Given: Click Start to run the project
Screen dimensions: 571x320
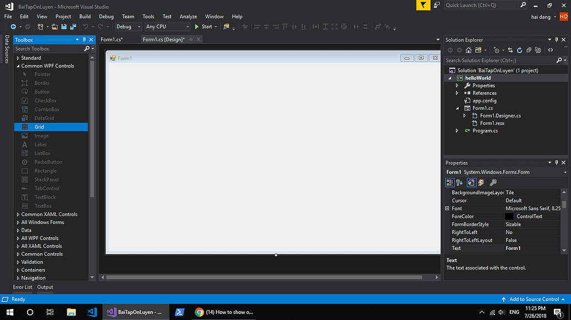Looking at the screenshot, I should pos(206,26).
